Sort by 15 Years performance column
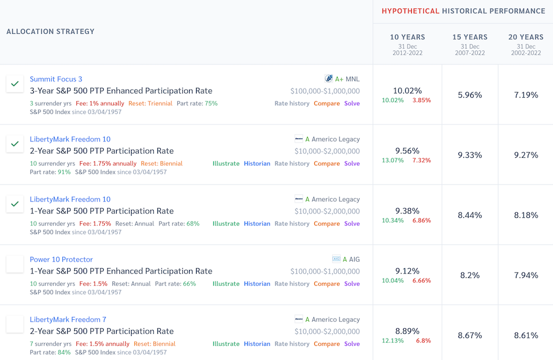This screenshot has height=360, width=553. tap(470, 37)
